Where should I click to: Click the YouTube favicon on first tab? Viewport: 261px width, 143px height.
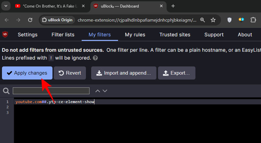18,6
